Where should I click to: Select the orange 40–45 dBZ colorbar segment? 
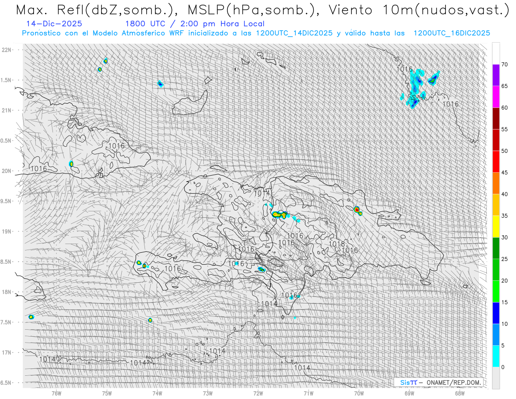tap(496, 183)
